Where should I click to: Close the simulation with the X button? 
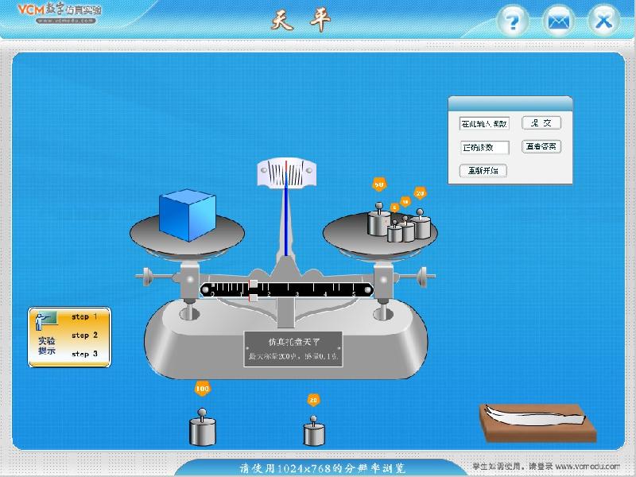click(x=604, y=21)
